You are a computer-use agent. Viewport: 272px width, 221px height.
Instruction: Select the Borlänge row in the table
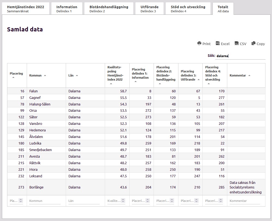(37, 187)
